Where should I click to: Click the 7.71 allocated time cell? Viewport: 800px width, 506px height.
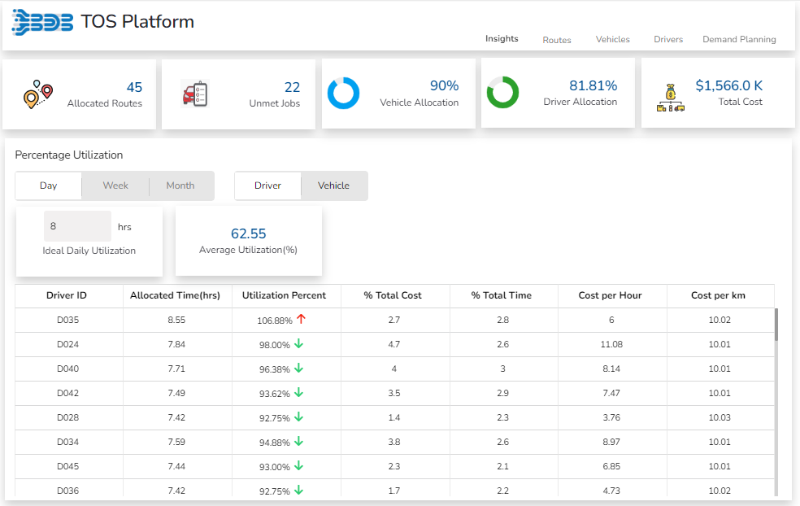[176, 369]
